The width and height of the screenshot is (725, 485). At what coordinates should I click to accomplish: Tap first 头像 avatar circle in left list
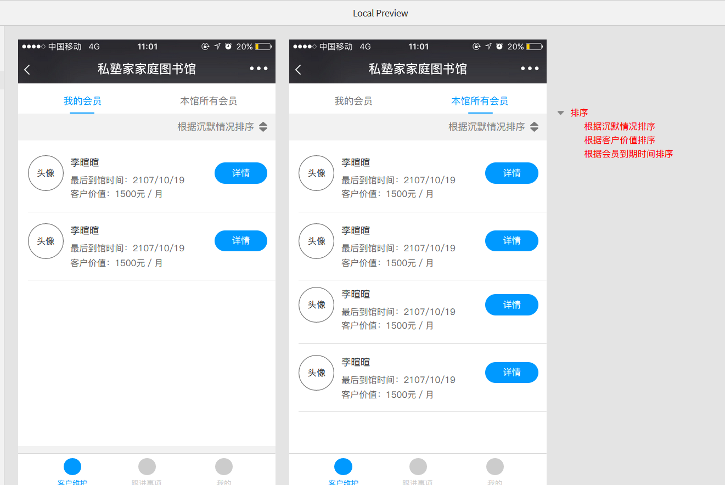tap(46, 173)
